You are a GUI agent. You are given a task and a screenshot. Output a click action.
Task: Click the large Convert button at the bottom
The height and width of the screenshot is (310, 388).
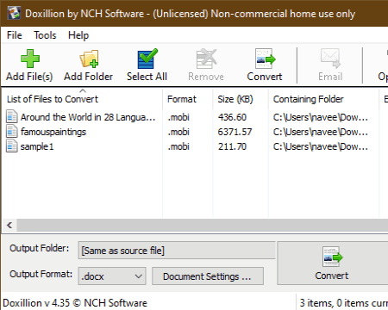tap(333, 263)
